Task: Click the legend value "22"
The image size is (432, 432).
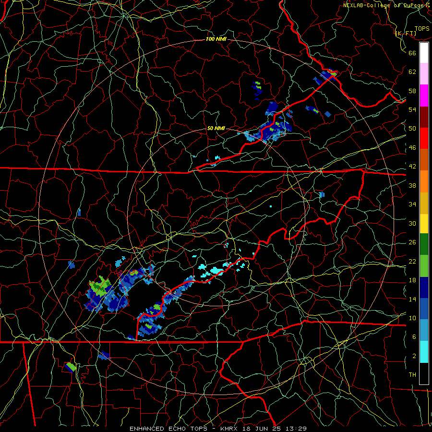Action: (412, 262)
